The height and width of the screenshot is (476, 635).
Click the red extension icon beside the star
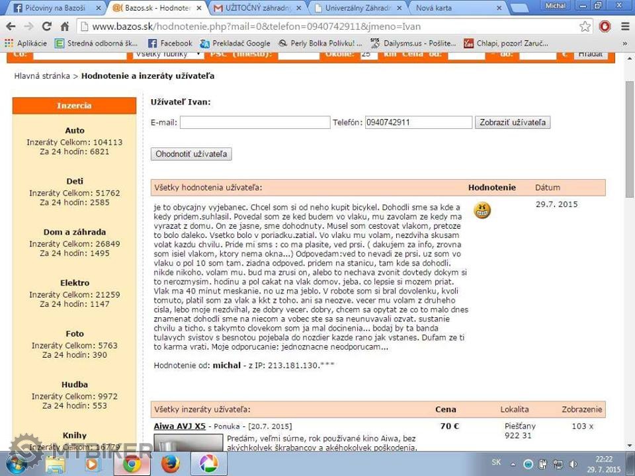click(605, 27)
